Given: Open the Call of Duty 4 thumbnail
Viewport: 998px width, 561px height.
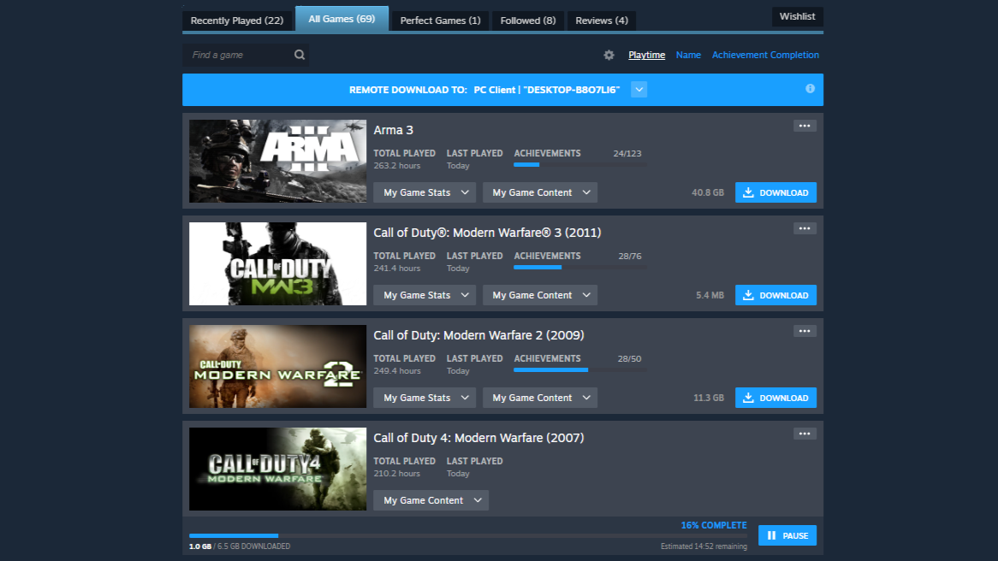Looking at the screenshot, I should (x=277, y=469).
